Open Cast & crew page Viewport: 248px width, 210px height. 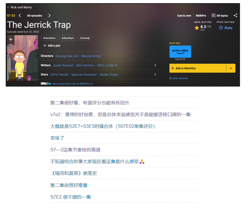pyautogui.click(x=184, y=15)
